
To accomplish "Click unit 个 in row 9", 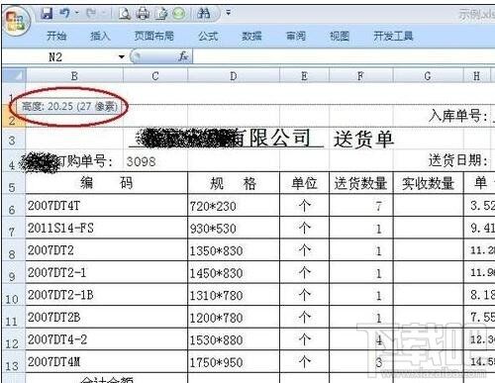I will click(x=304, y=272).
